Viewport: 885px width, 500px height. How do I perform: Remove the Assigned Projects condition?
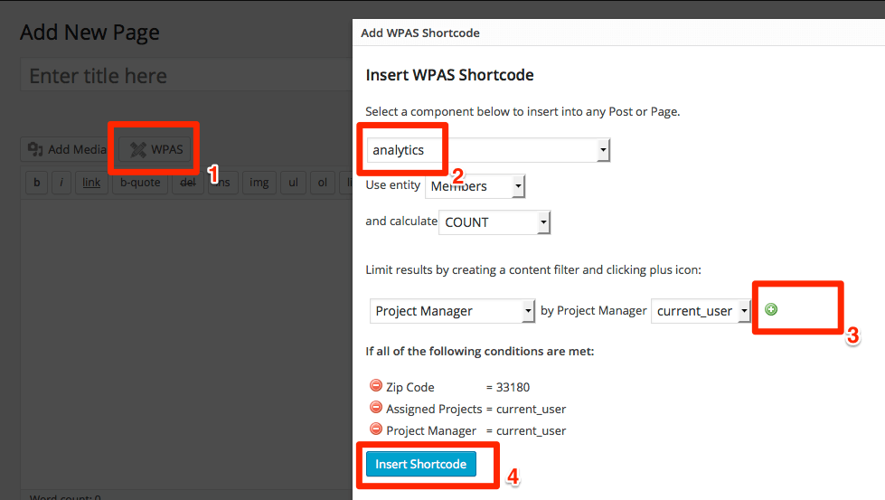pos(376,407)
